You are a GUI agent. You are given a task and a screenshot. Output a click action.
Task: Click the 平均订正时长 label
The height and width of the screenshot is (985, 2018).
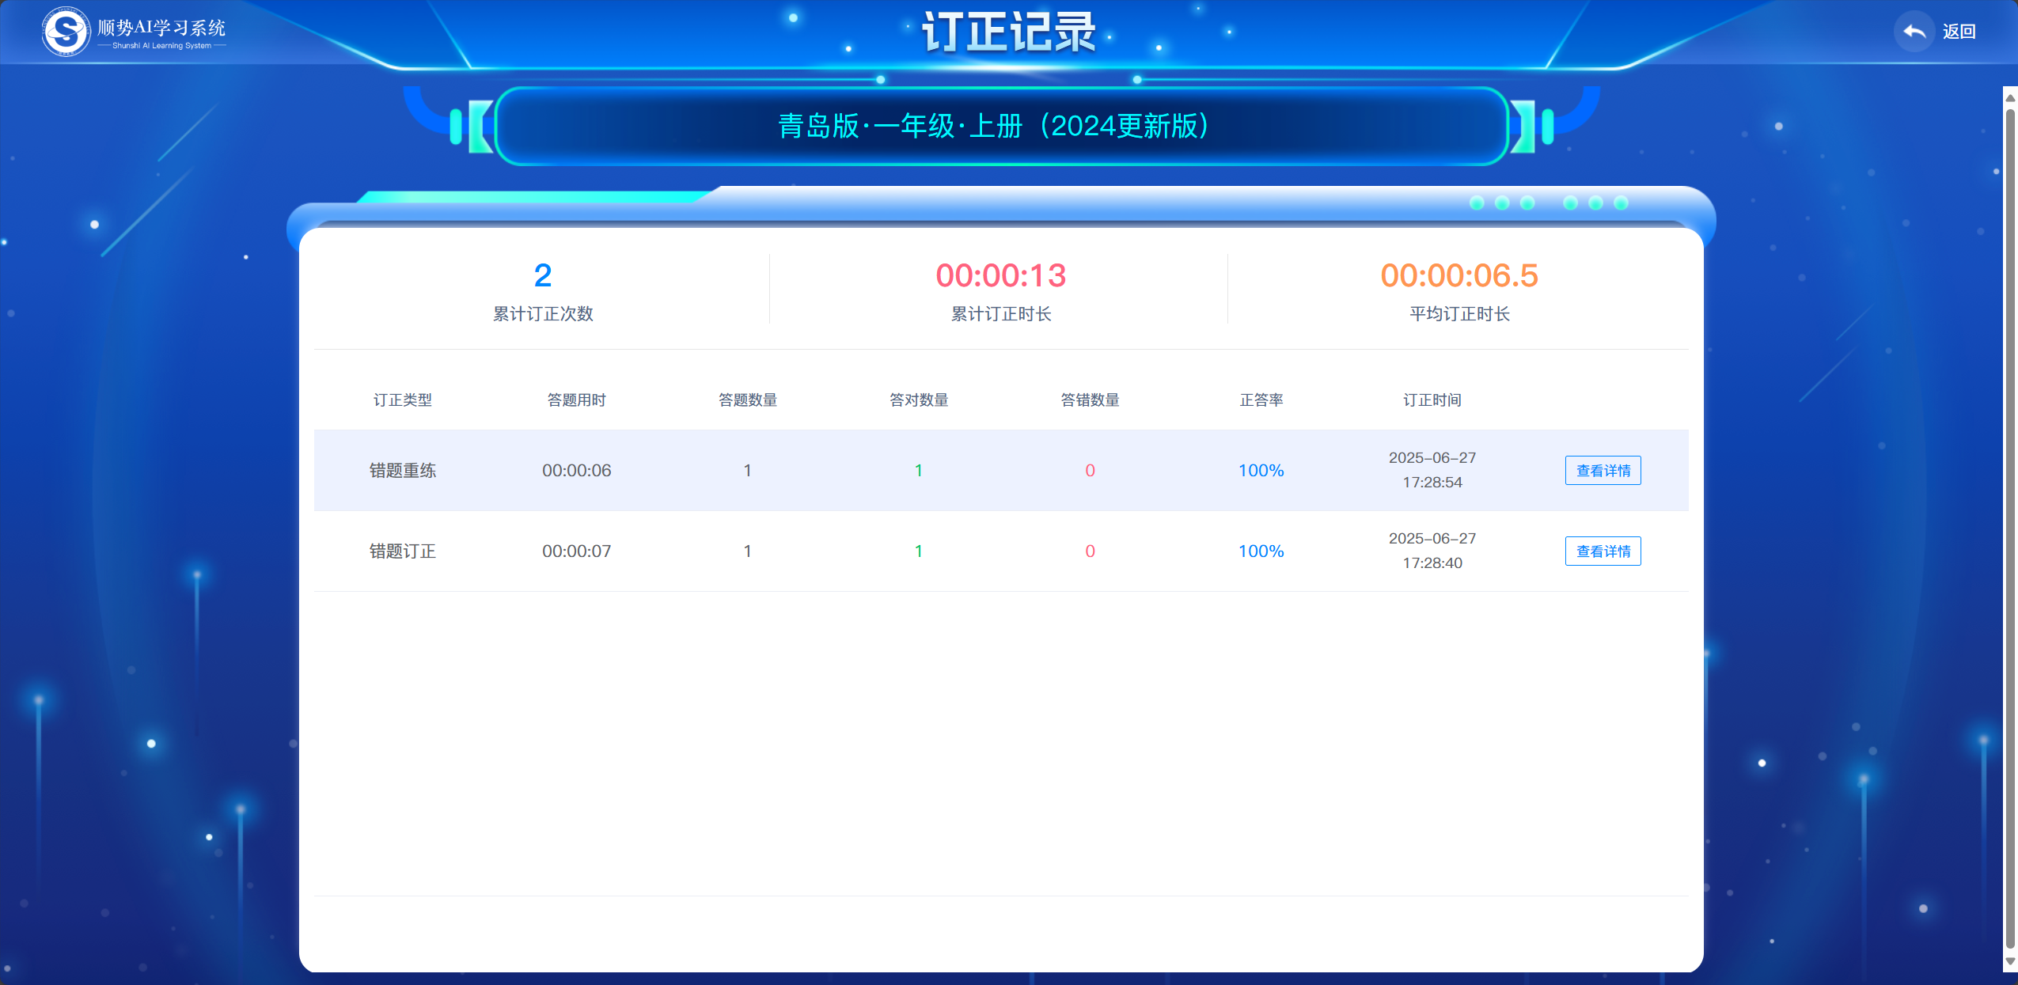point(1459,314)
